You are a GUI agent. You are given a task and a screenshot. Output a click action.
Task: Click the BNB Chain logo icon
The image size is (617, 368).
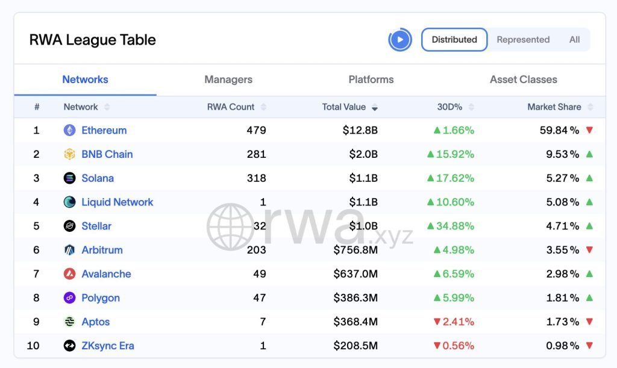[x=70, y=154]
